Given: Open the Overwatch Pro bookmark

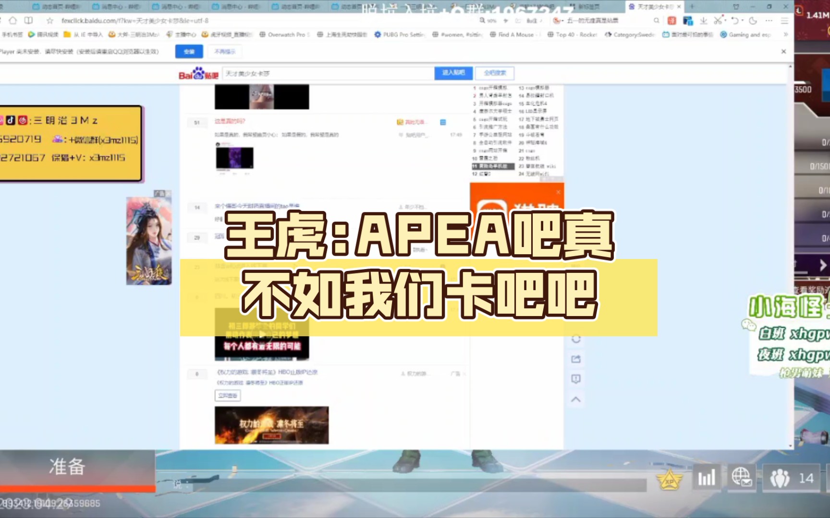Looking at the screenshot, I should (284, 35).
